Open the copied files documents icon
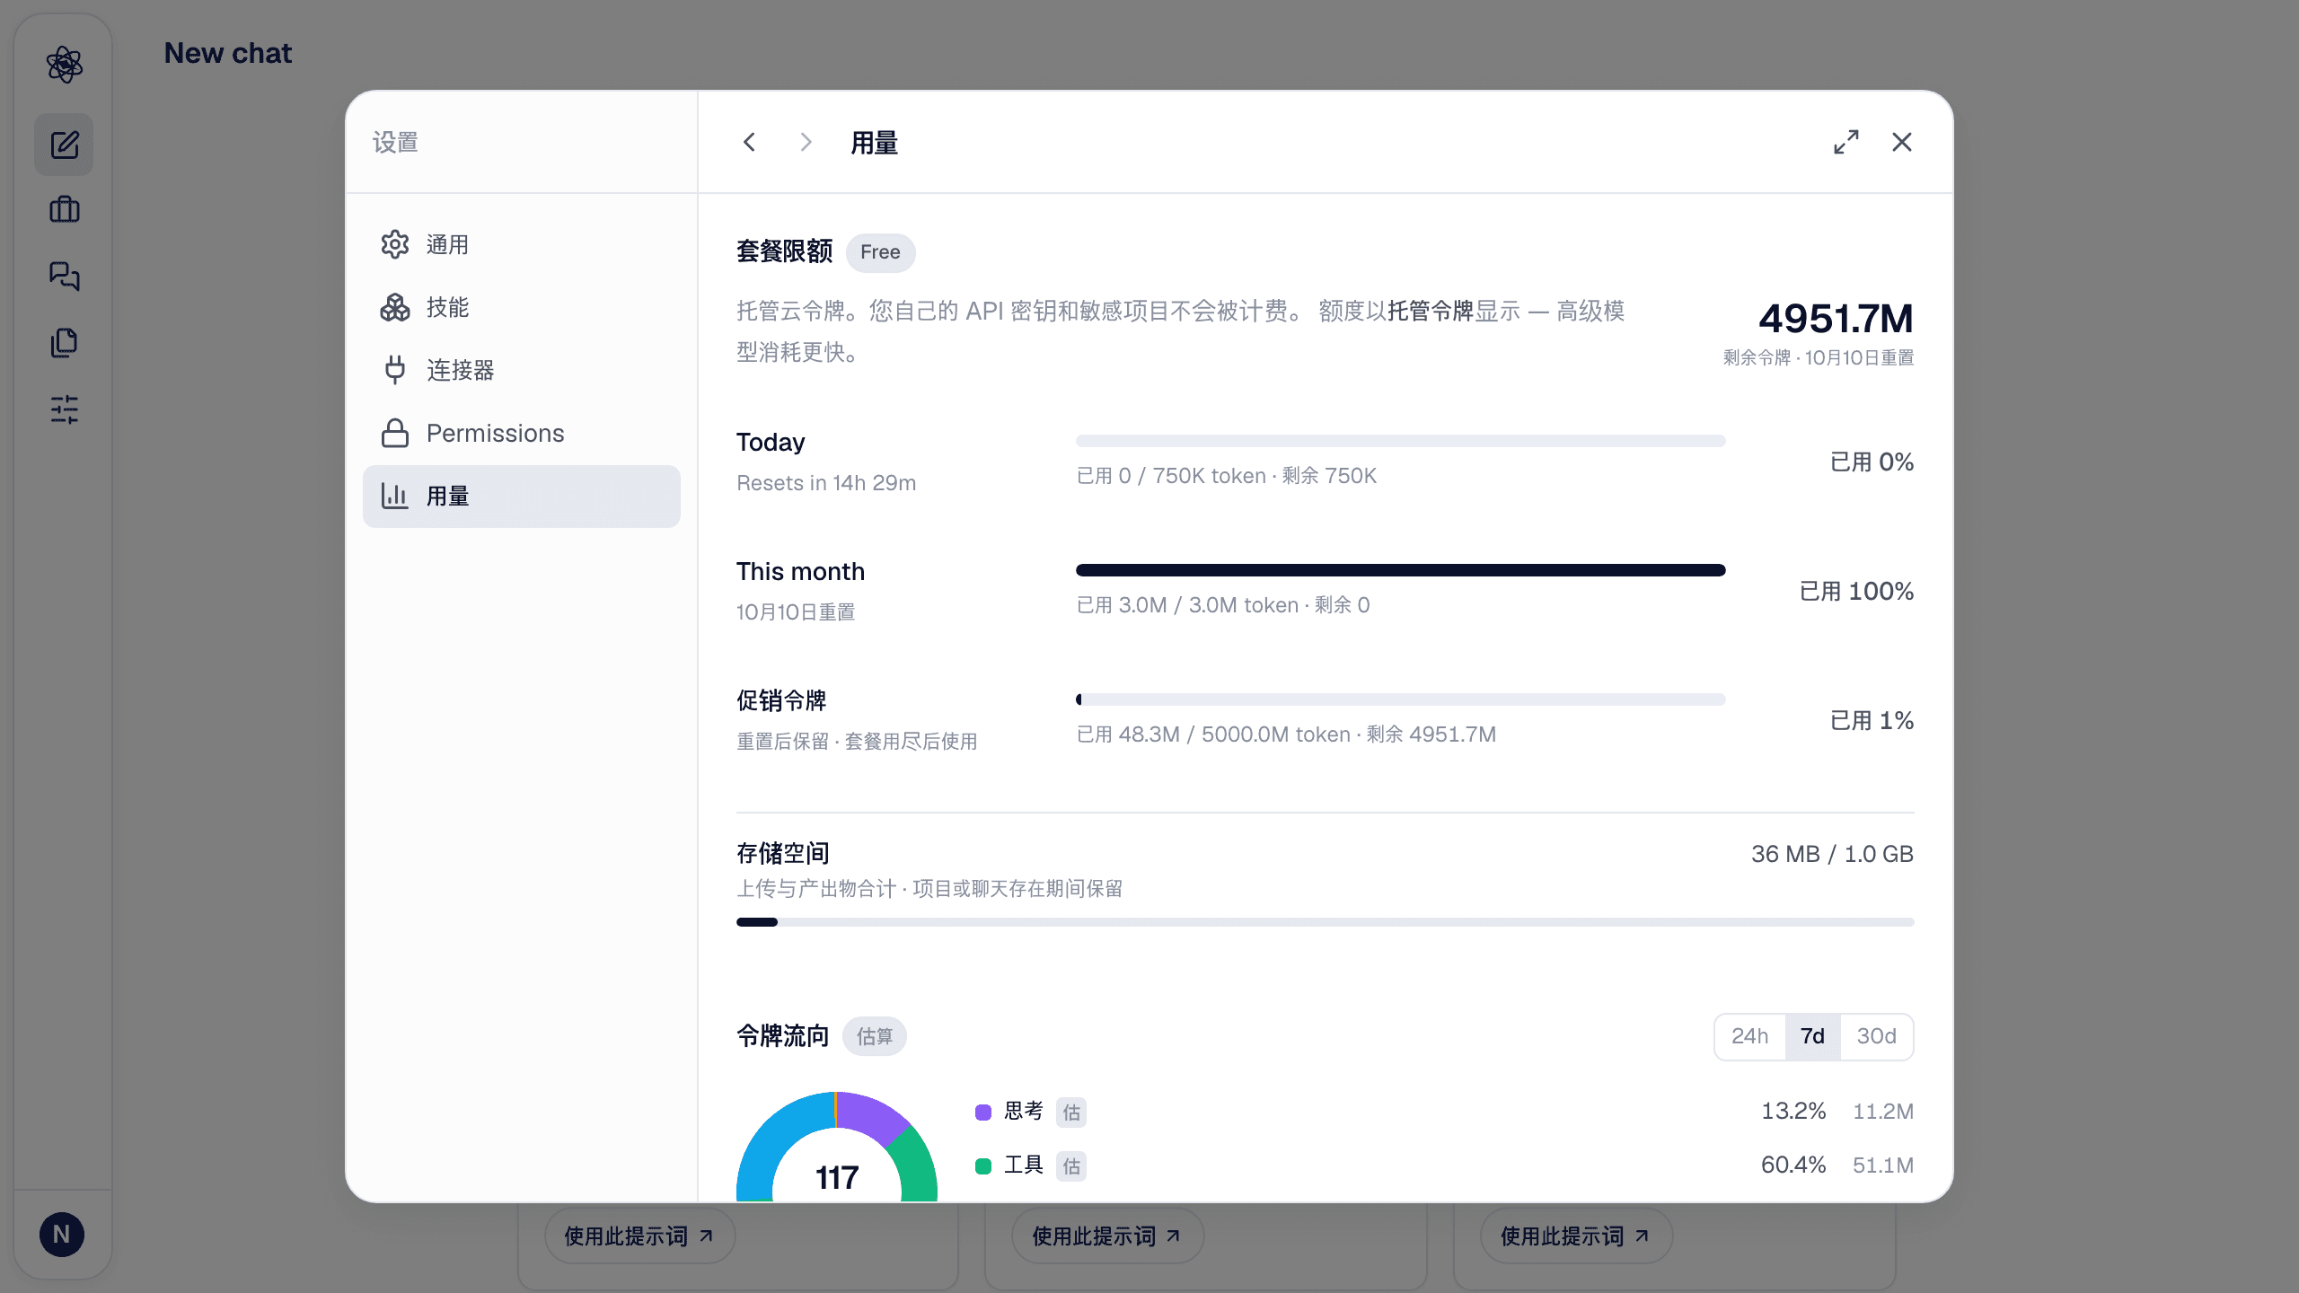The height and width of the screenshot is (1293, 2299). point(64,342)
